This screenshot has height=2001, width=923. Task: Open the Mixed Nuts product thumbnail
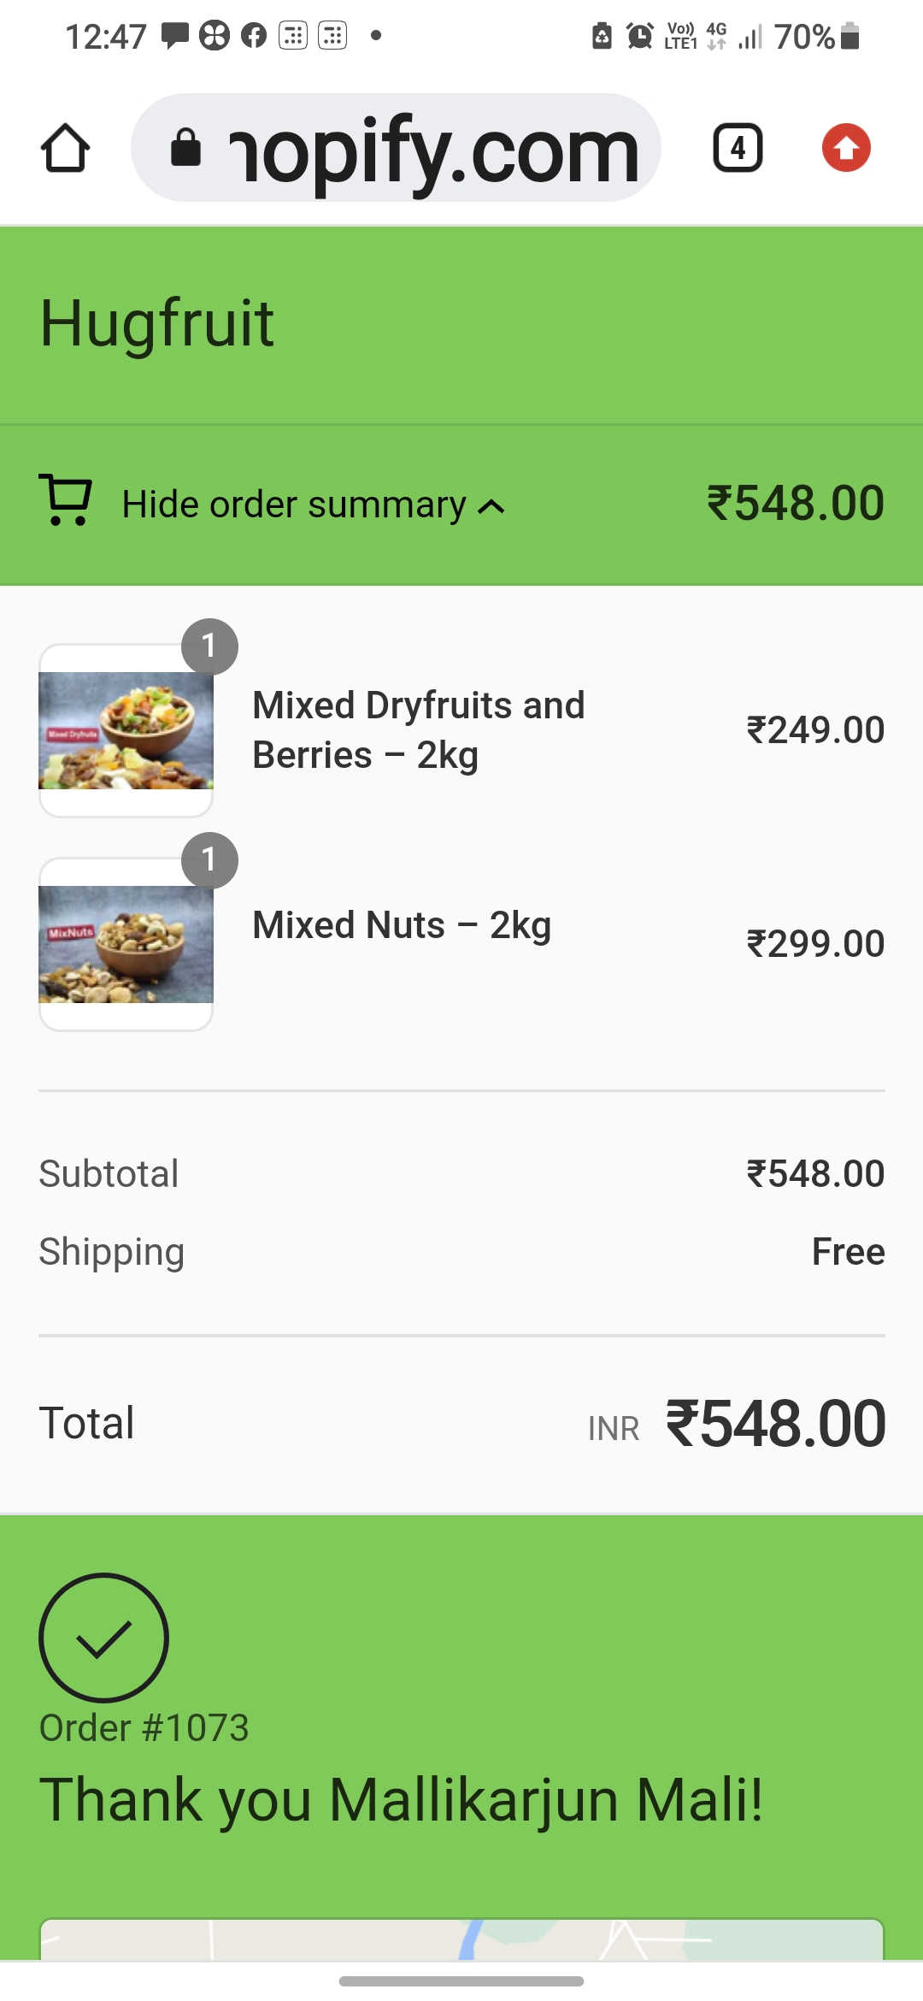[x=126, y=944]
